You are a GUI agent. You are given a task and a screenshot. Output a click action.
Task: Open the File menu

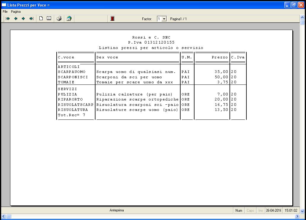[5, 12]
